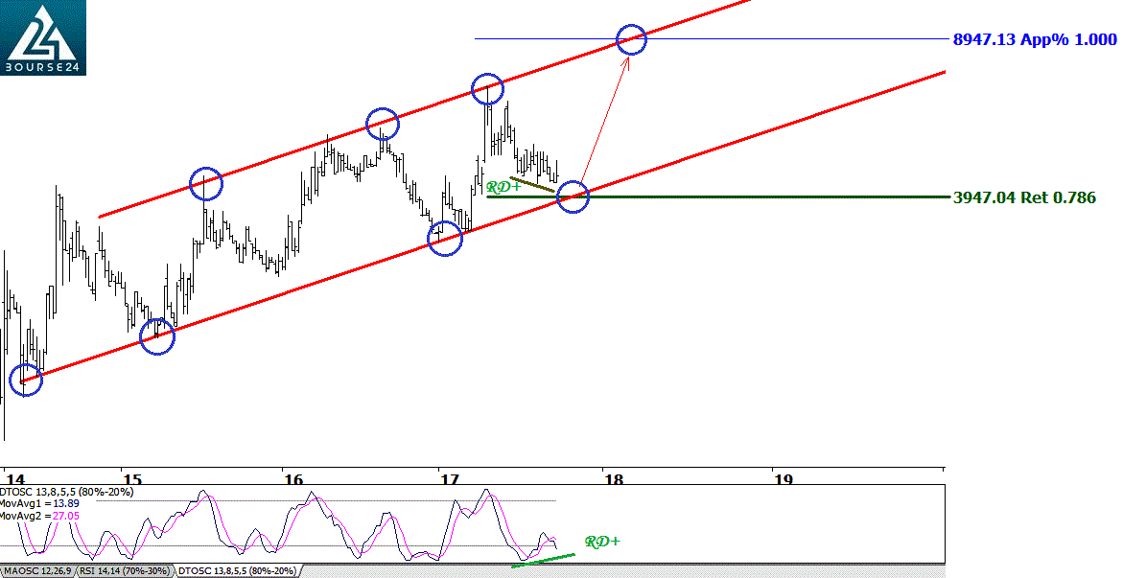Select the blue circle at the projected target

(x=631, y=39)
